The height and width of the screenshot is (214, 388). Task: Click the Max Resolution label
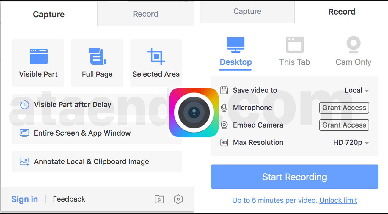point(258,143)
